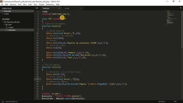Open the View menu
This screenshot has height=103, width=183.
25,5
